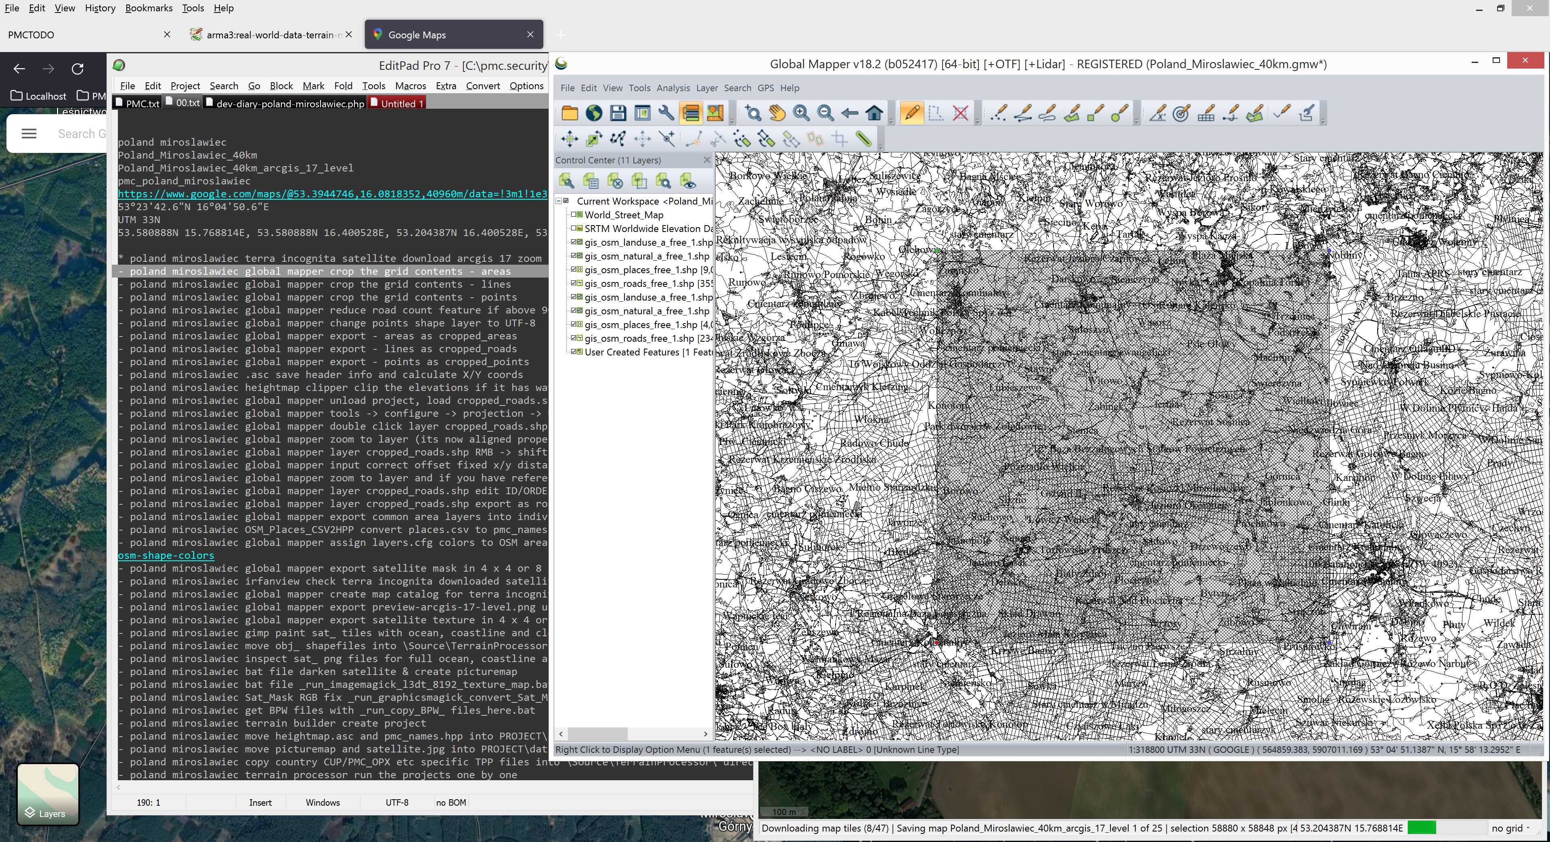Image resolution: width=1550 pixels, height=842 pixels.
Task: Click the red X delete selected icon
Action: (960, 113)
